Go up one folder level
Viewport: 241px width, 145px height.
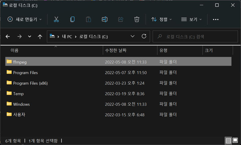(40, 37)
